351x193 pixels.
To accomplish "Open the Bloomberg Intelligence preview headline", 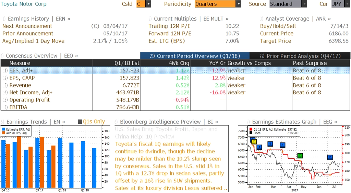I will pyautogui.click(x=166, y=133).
